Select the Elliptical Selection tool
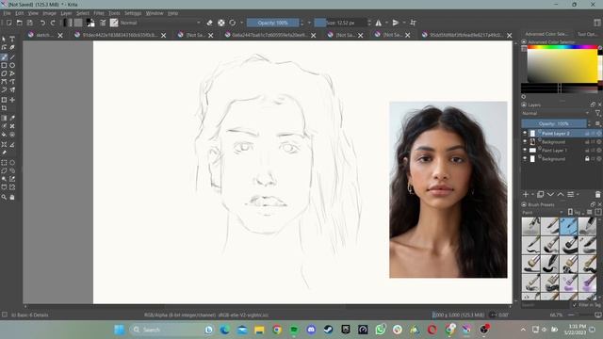Viewport: 603px width, 339px height. point(12,163)
